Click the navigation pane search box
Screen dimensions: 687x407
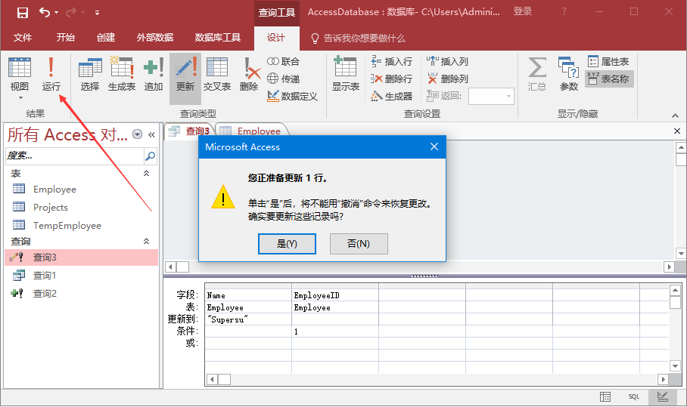74,156
